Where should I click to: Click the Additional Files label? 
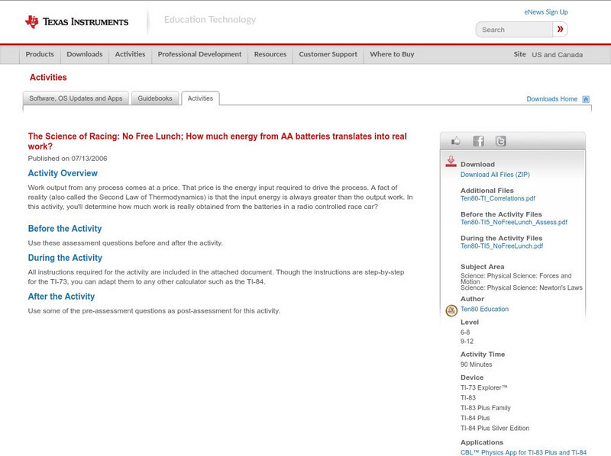(487, 191)
